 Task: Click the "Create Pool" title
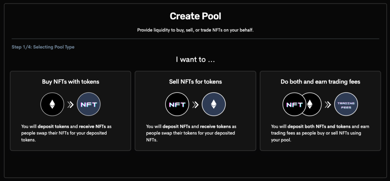(195, 16)
